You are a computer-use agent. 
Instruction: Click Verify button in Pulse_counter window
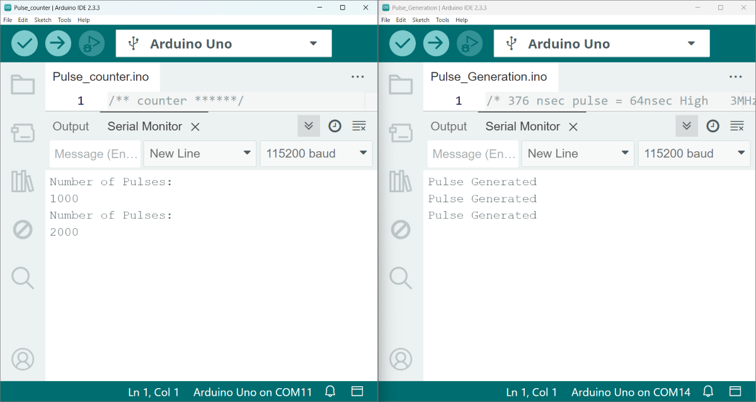pyautogui.click(x=25, y=43)
